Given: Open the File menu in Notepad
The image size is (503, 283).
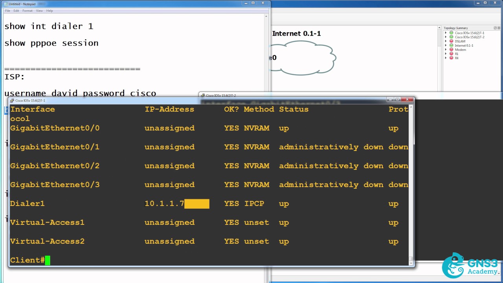Looking at the screenshot, I should point(7,11).
